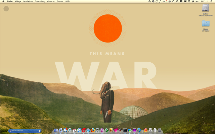Click the music note menu bar icon

160,1
